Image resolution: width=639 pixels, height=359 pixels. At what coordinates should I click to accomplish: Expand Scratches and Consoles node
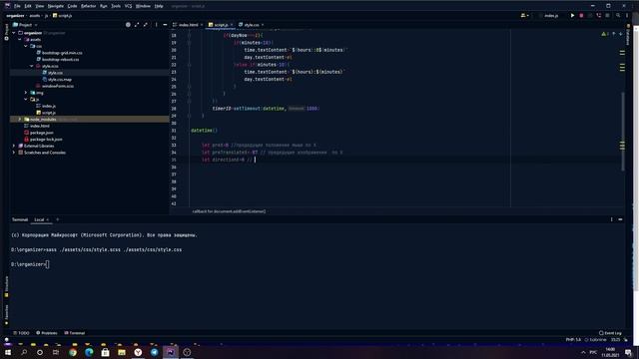[14, 153]
